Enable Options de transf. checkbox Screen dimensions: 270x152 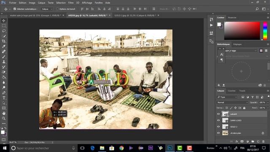click(x=57, y=9)
